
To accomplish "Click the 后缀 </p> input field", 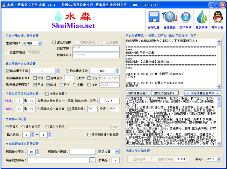I will tap(114, 109).
